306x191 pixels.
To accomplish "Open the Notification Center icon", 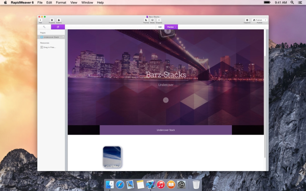I will point(300,2).
